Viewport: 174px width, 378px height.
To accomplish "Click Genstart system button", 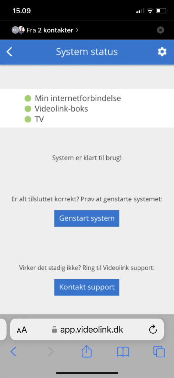I will click(x=87, y=219).
